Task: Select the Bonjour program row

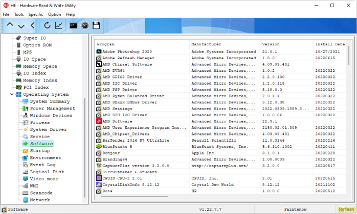Action: [220, 153]
